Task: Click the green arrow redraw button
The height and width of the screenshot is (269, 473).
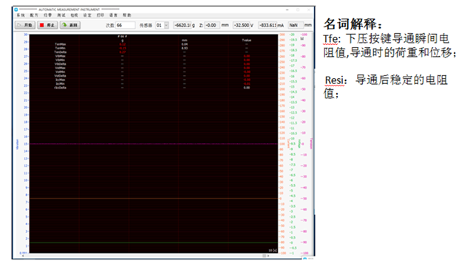Action: [x=70, y=25]
